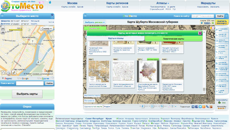Open map in a separate window
Screen dimensions: 230x130
pyautogui.click(x=222, y=30)
